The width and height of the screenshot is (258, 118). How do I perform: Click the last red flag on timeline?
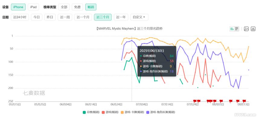coord(244,101)
